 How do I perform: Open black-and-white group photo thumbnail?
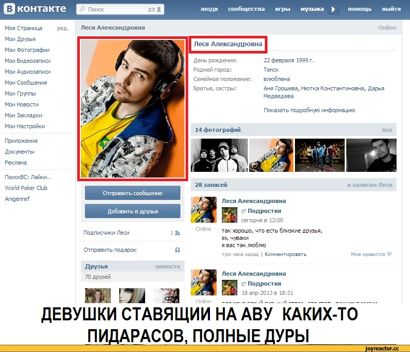click(219, 155)
